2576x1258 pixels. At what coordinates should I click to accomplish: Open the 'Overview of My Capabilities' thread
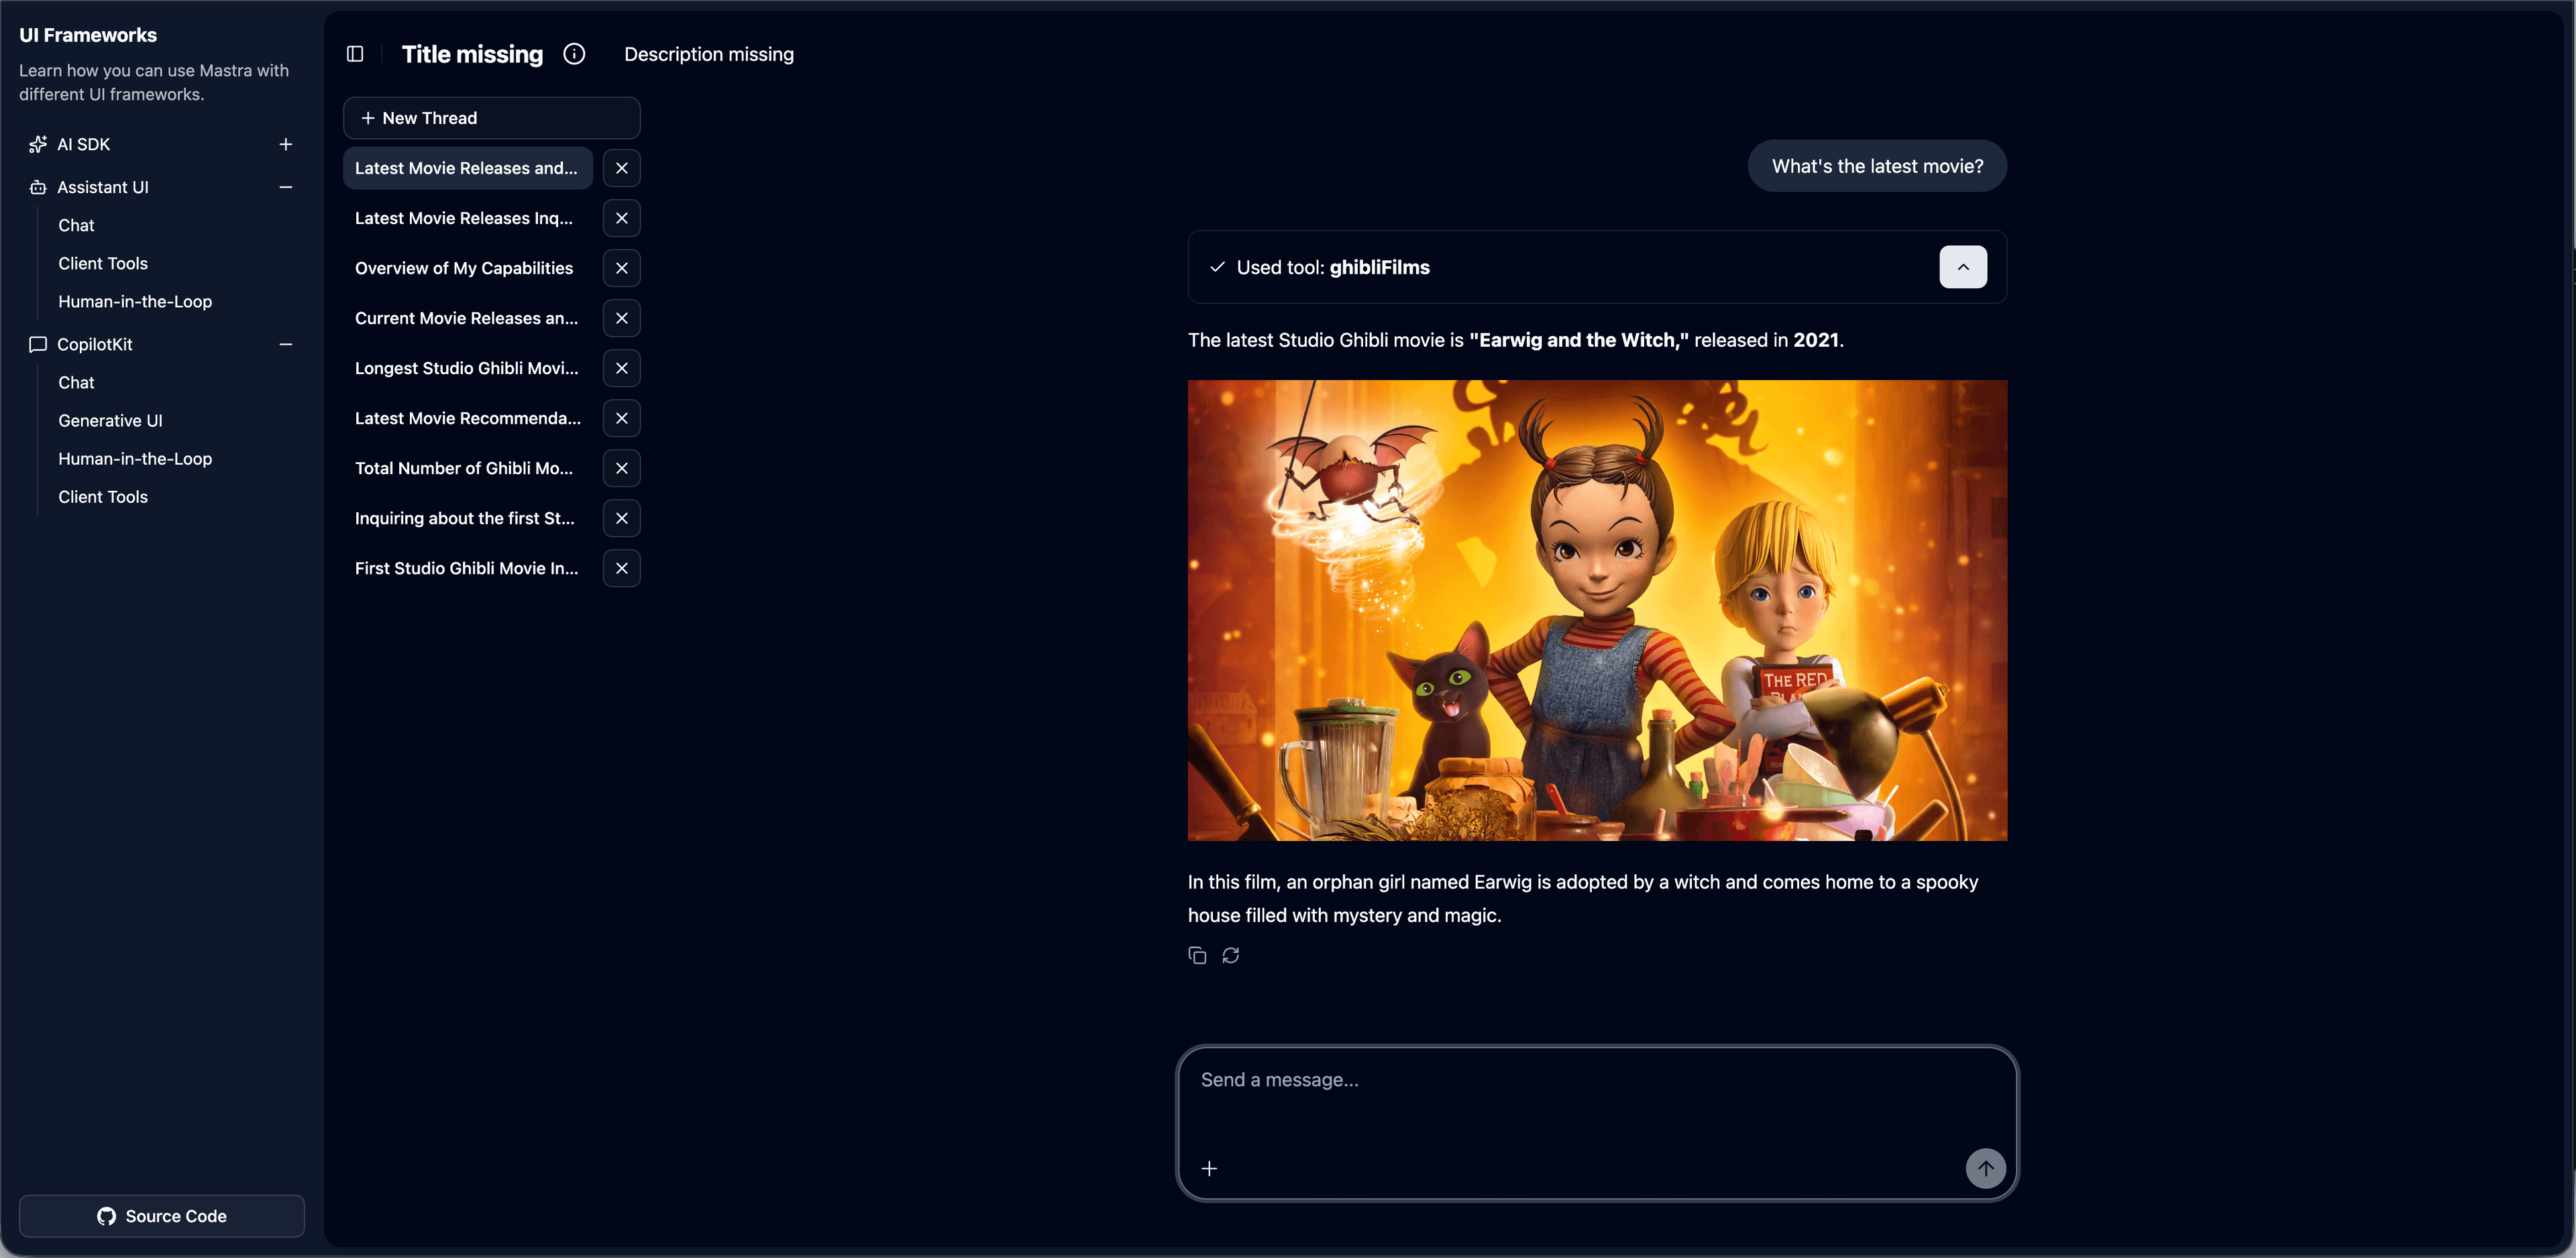[468, 268]
